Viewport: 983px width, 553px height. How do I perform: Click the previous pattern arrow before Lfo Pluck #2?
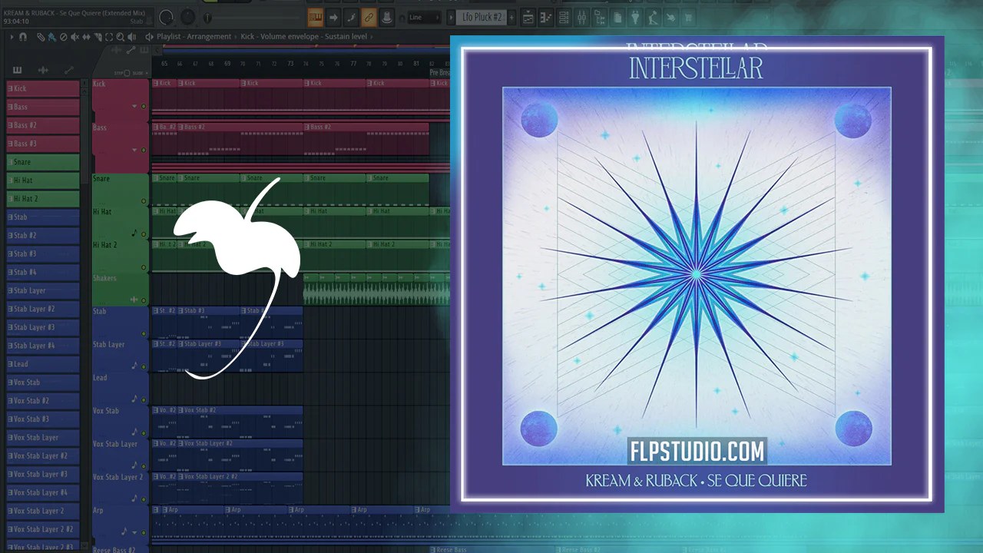coord(452,17)
